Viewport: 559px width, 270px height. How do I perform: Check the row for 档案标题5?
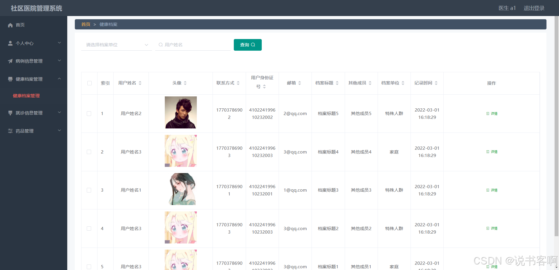point(89,114)
